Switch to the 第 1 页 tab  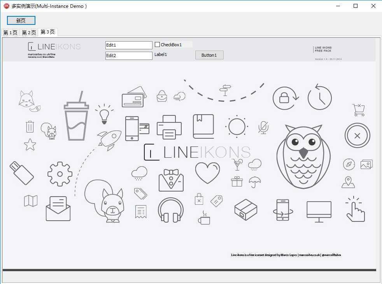click(x=10, y=33)
